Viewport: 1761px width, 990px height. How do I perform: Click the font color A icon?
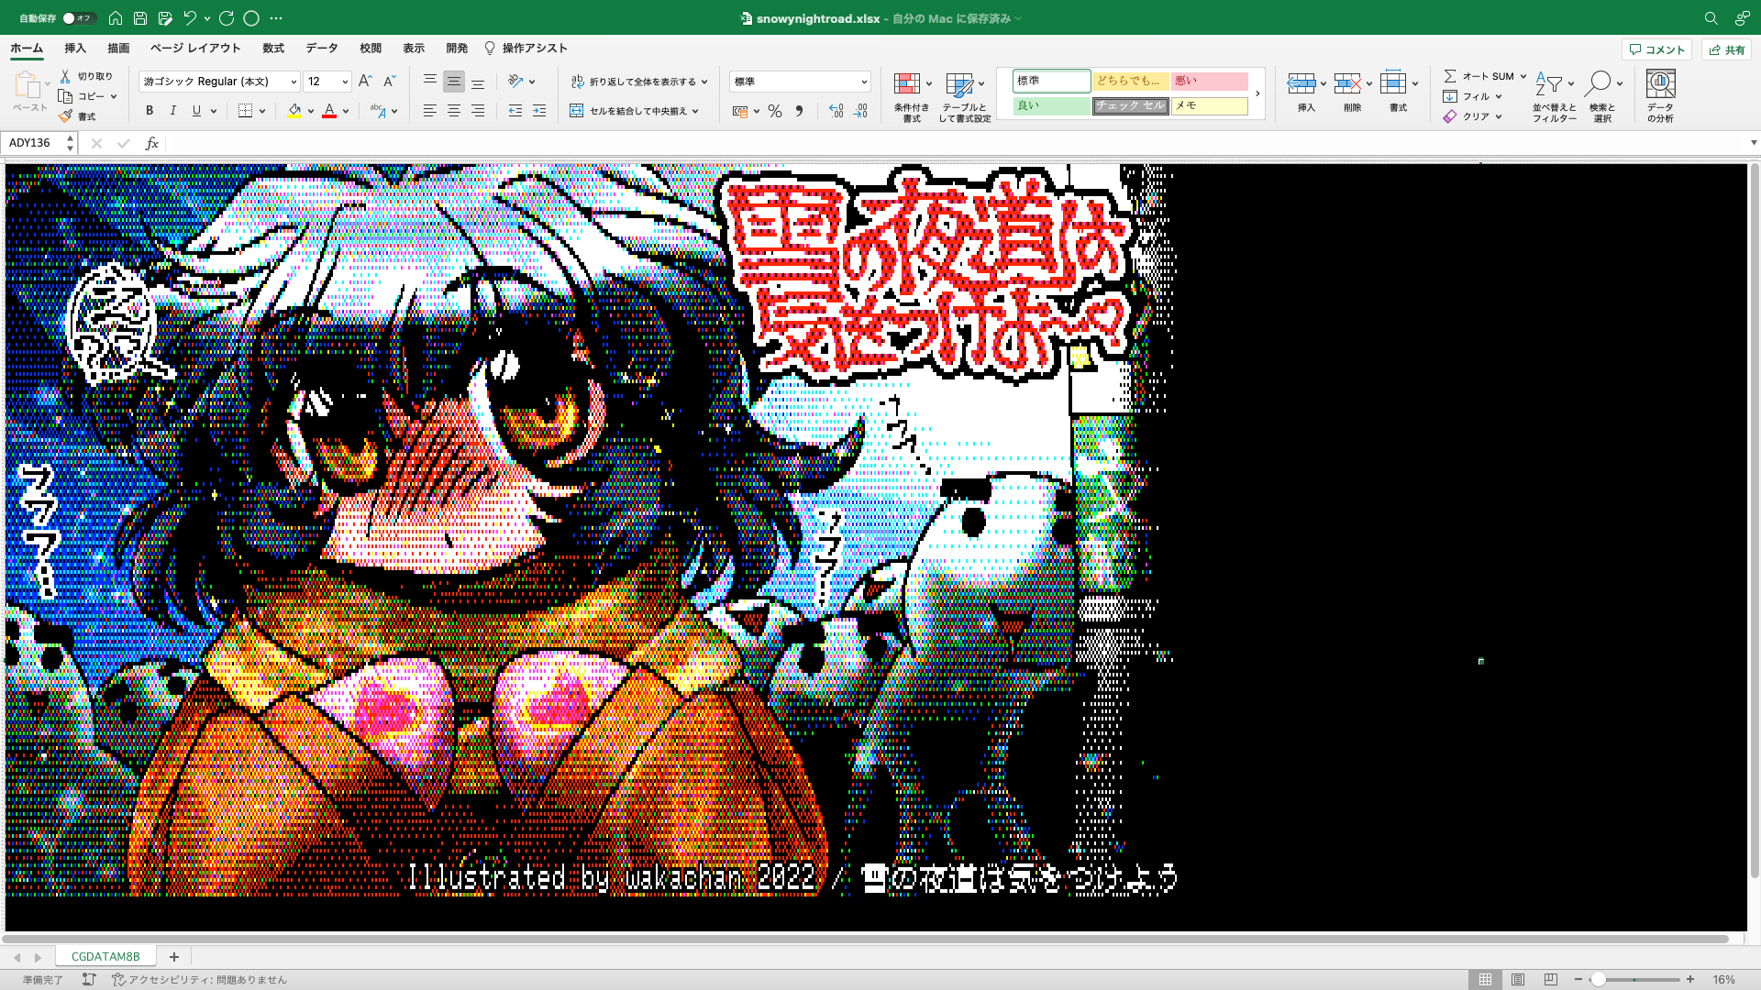click(x=329, y=111)
